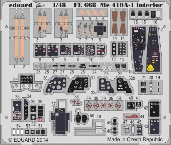Click the number label "45"
This screenshot has height=145, width=171.
point(139,122)
